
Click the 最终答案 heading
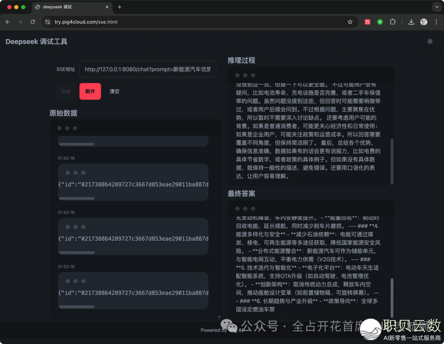click(x=241, y=194)
